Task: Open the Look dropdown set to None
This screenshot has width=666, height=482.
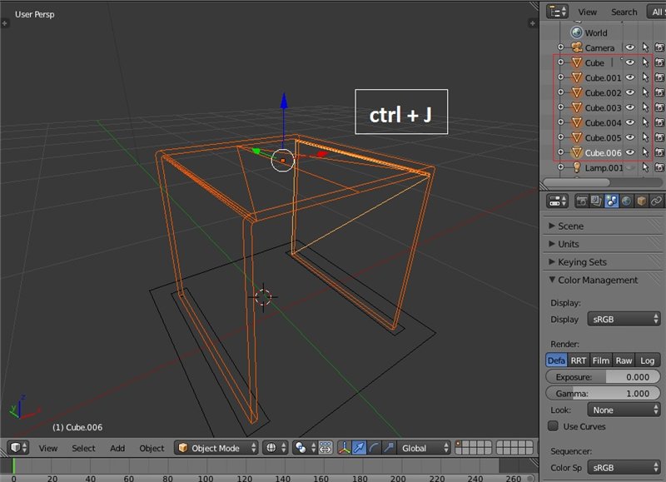Action: click(624, 410)
